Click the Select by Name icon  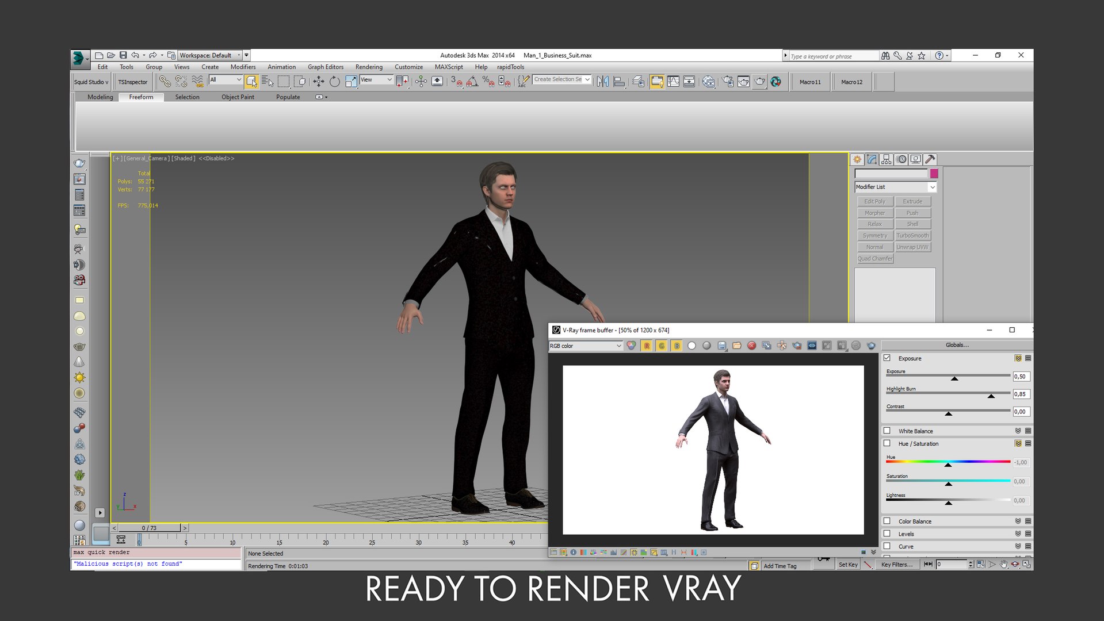[268, 82]
